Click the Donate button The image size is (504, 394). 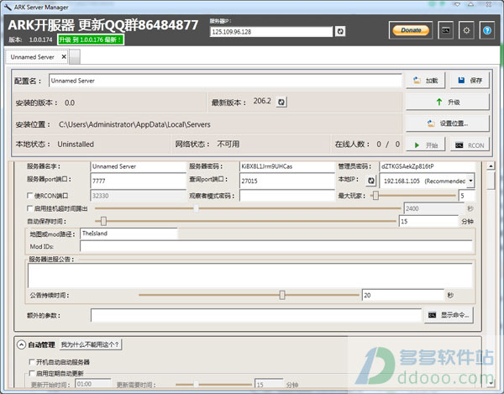click(411, 30)
